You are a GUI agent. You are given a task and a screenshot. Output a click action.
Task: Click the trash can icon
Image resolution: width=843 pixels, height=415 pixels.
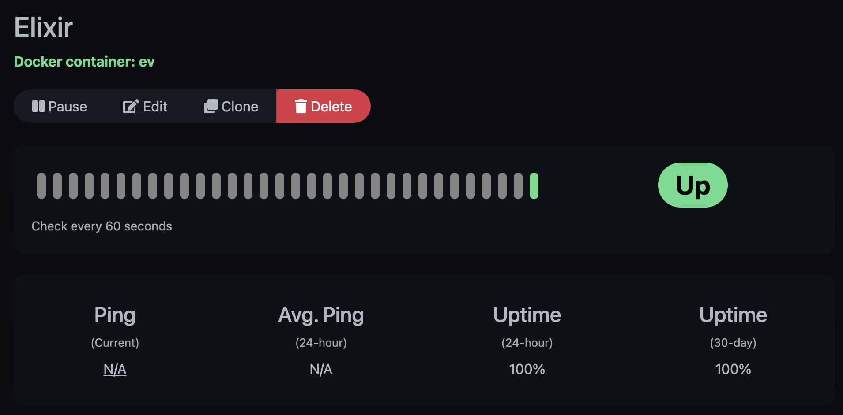coord(301,106)
